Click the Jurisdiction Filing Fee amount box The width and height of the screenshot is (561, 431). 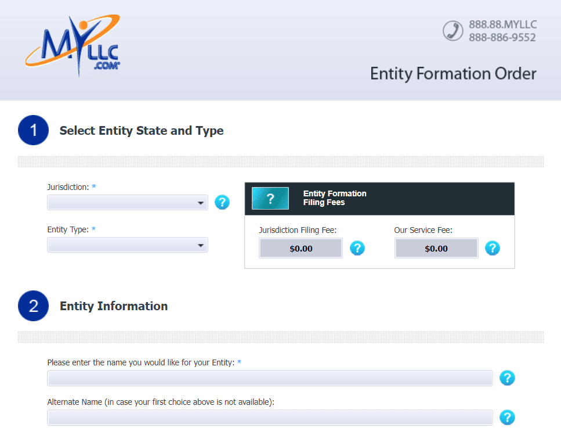pos(301,248)
